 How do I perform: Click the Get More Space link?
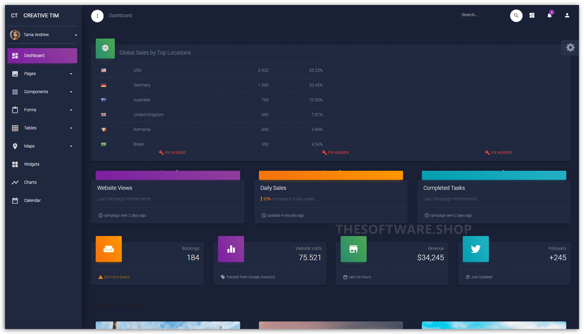click(117, 277)
